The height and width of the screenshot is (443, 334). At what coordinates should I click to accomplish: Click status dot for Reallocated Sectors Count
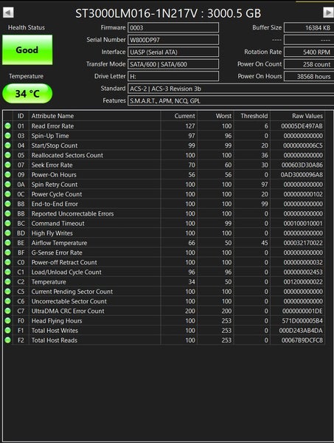click(8, 155)
